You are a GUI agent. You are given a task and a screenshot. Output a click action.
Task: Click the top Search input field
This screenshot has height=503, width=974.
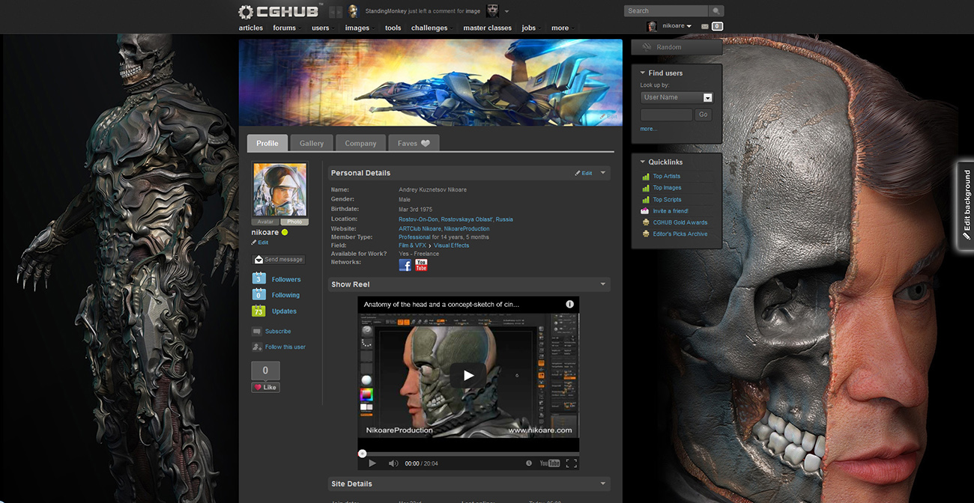click(666, 11)
